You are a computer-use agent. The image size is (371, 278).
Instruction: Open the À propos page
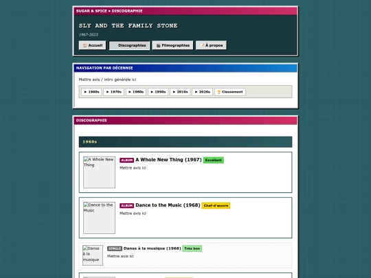(x=212, y=45)
